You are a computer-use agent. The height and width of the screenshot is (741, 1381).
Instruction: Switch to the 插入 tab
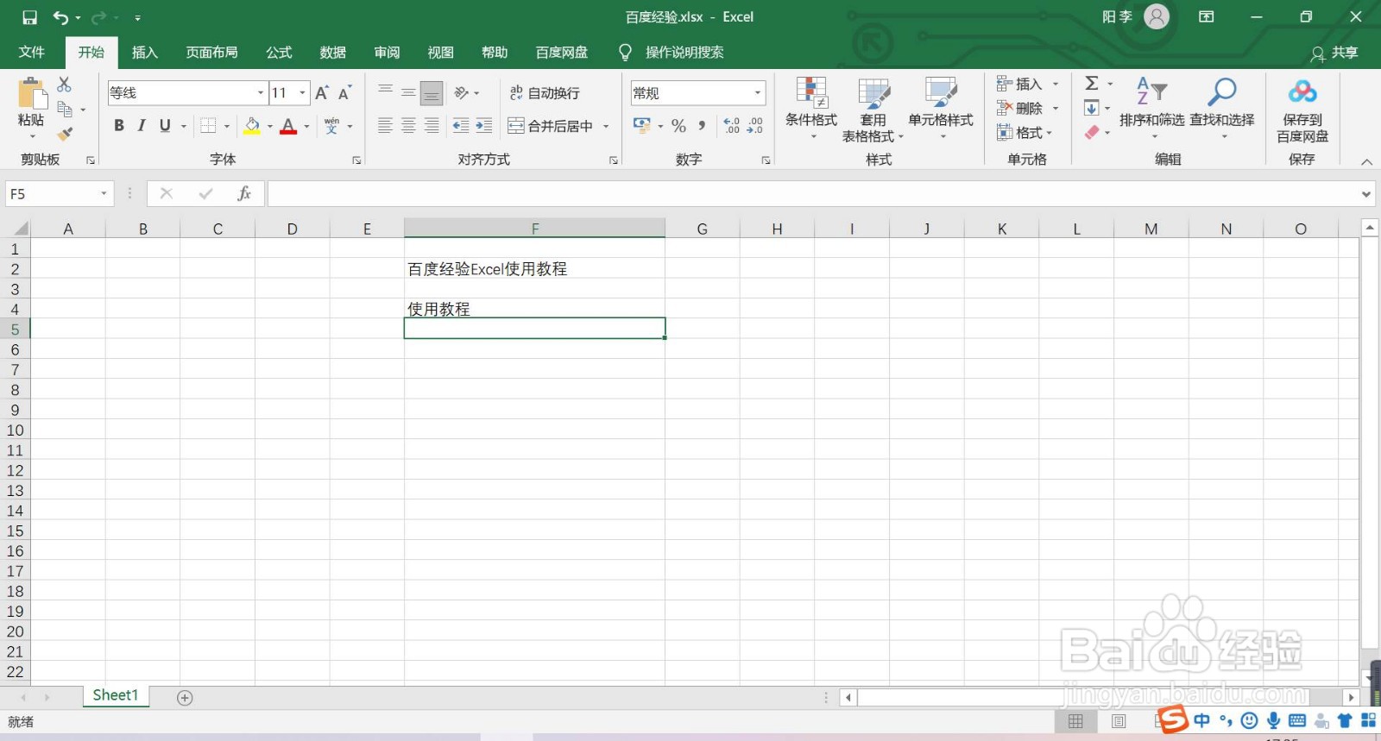[x=145, y=52]
